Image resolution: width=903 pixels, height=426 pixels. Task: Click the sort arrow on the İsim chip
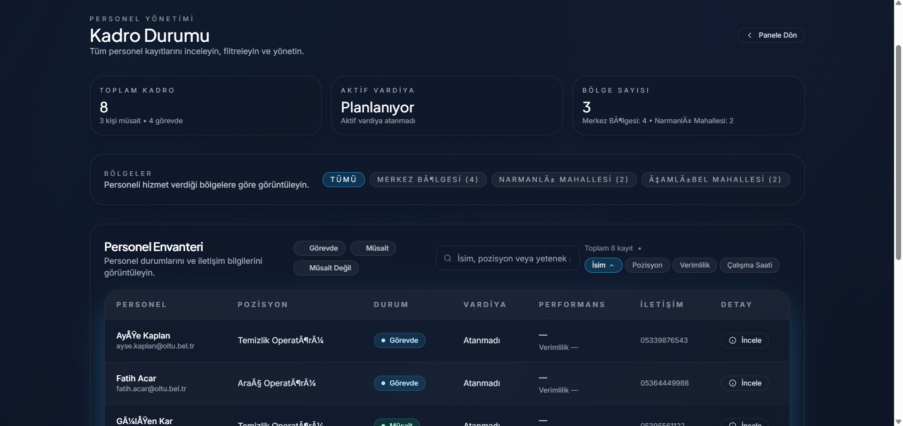tap(612, 266)
